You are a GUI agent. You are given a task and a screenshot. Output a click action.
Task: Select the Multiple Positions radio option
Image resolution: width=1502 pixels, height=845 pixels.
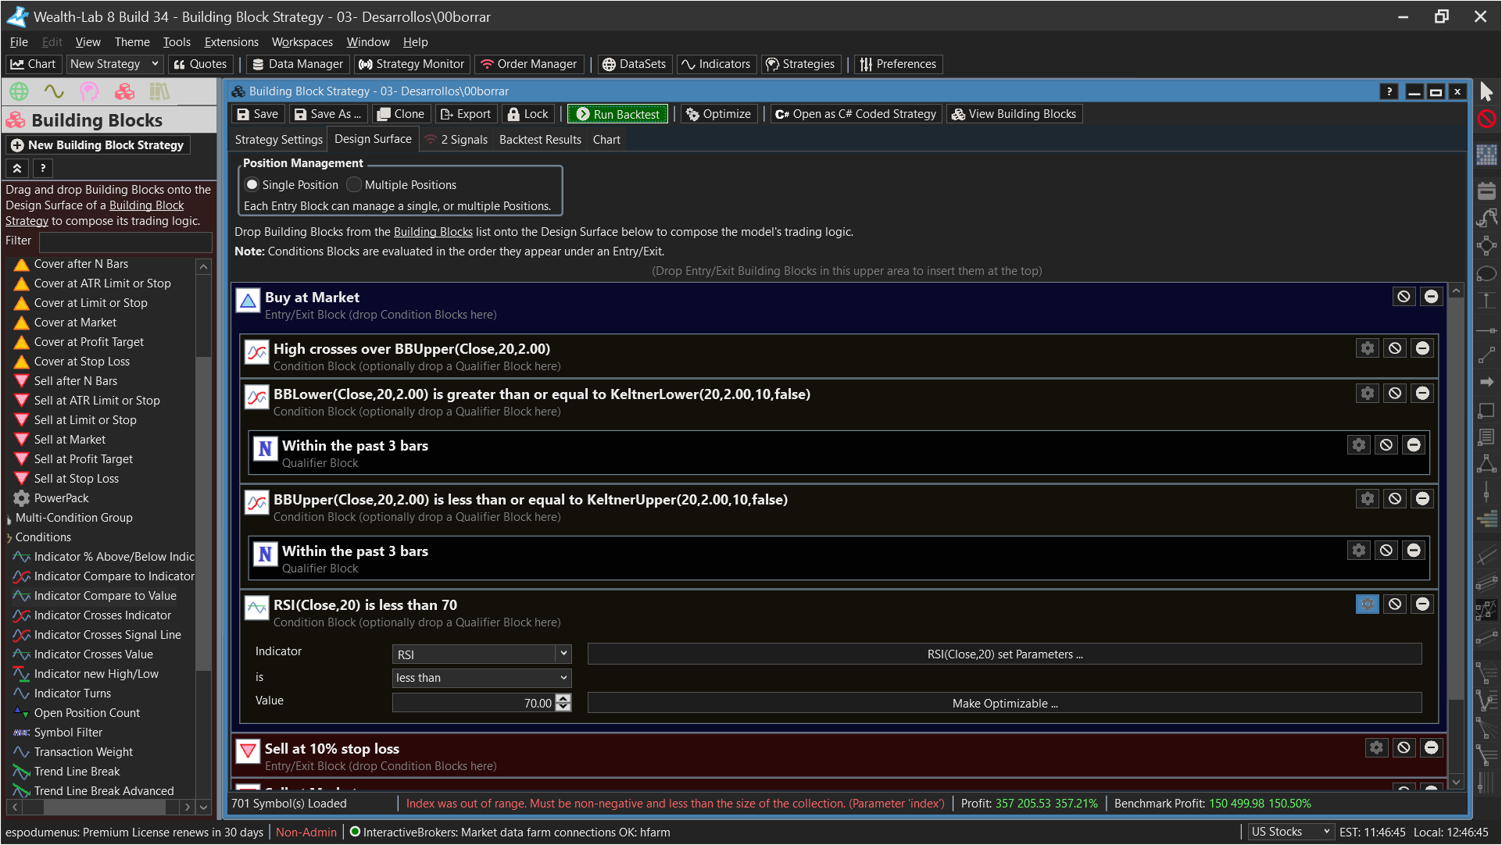pos(402,185)
